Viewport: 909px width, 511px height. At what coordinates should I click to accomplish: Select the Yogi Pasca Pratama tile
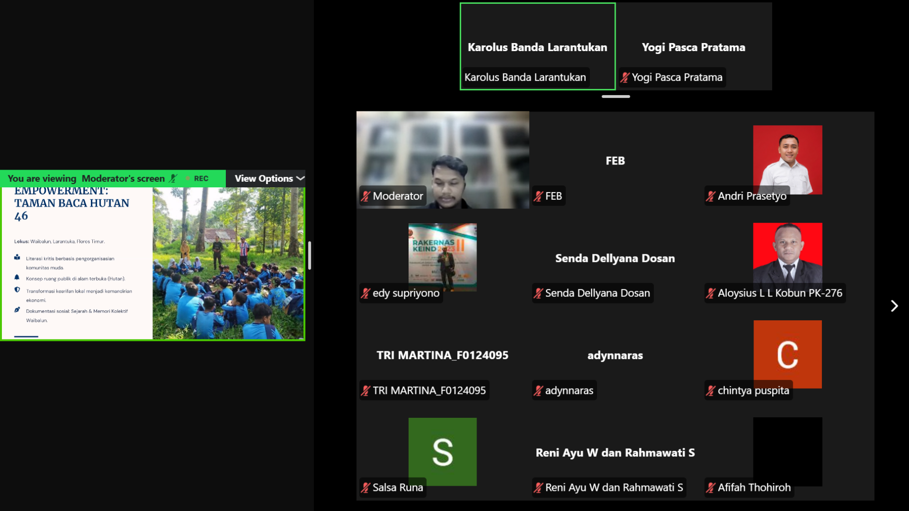694,46
